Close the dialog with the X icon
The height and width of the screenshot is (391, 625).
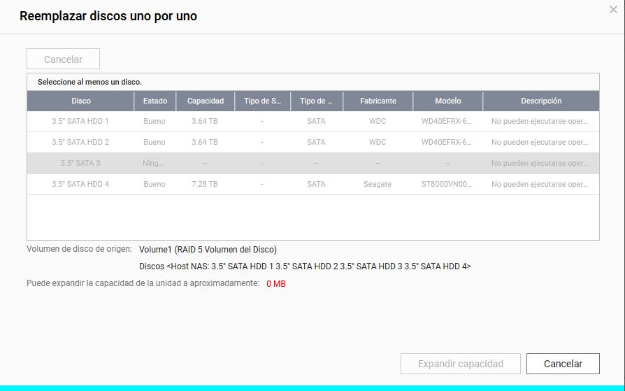[613, 10]
